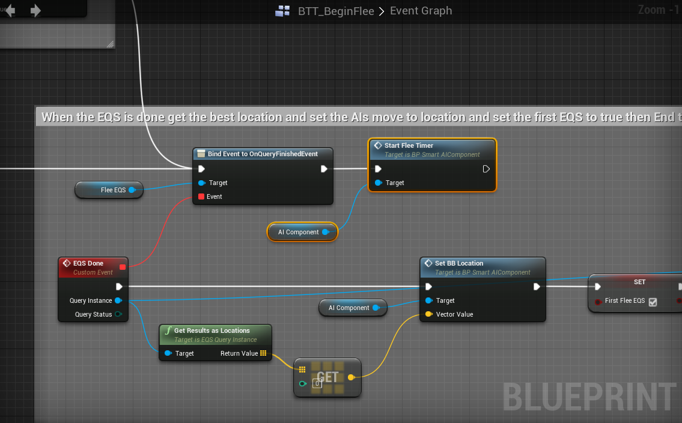
Task: Click the resize grip of top-left panel
Action: pos(110,44)
